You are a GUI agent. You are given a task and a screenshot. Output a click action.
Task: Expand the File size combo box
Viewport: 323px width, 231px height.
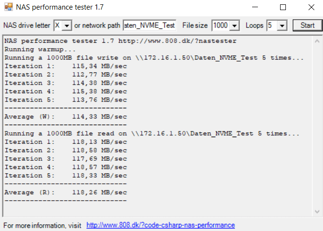(235, 26)
